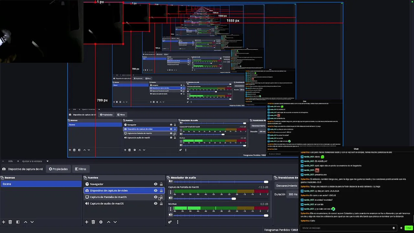Click the Mic/Aux volume slider handle

266,215
